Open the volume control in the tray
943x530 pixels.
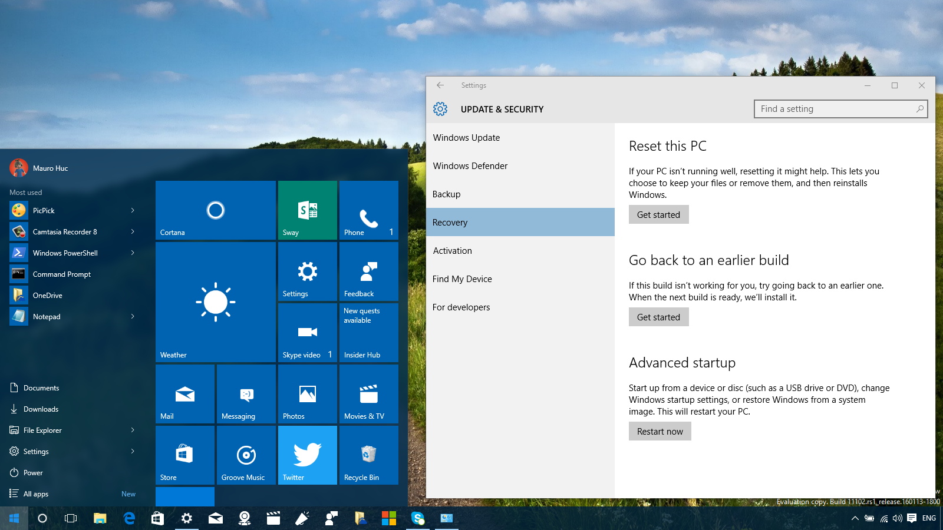(x=898, y=519)
